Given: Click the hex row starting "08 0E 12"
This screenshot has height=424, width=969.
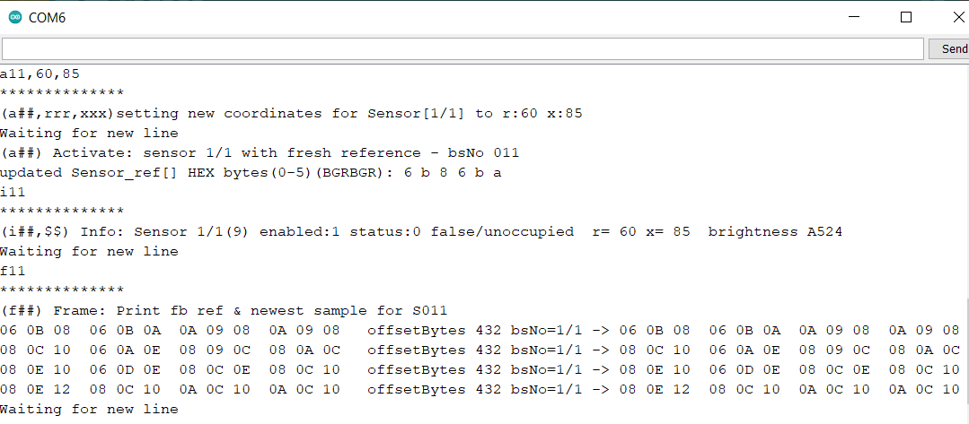Looking at the screenshot, I should [x=171, y=389].
